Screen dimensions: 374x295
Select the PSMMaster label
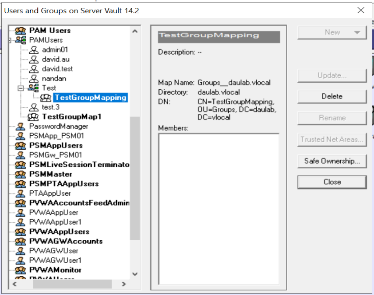[50, 174]
